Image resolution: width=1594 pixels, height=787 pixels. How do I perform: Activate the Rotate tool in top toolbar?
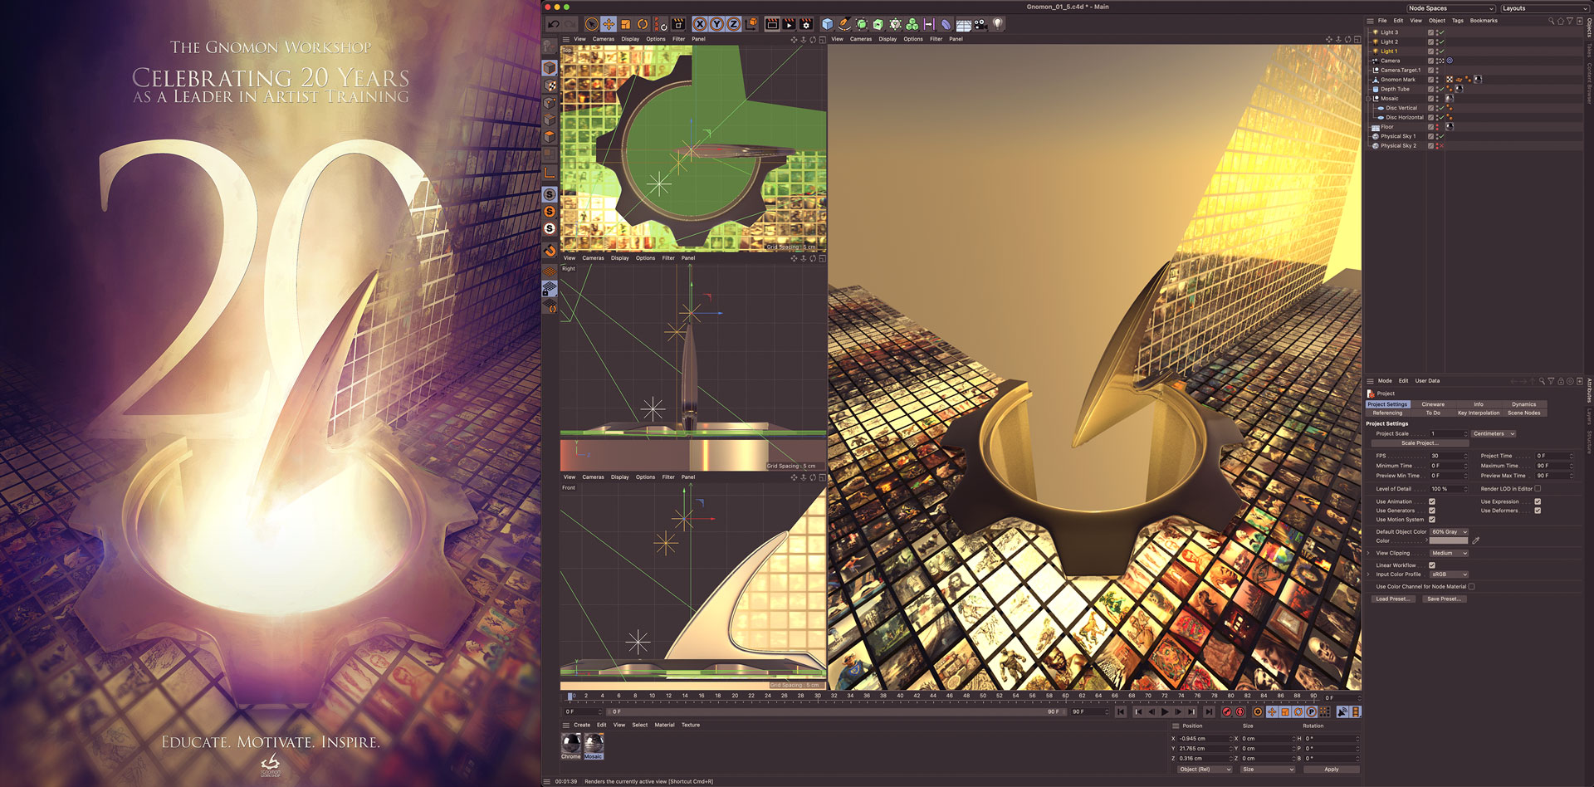tap(643, 24)
